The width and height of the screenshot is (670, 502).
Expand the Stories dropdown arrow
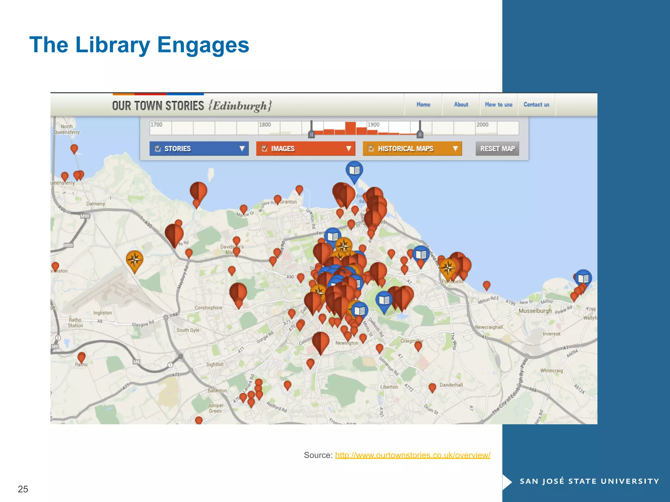242,149
